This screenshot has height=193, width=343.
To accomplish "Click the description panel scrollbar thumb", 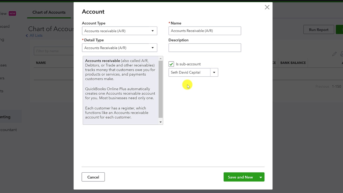I will click(161, 89).
